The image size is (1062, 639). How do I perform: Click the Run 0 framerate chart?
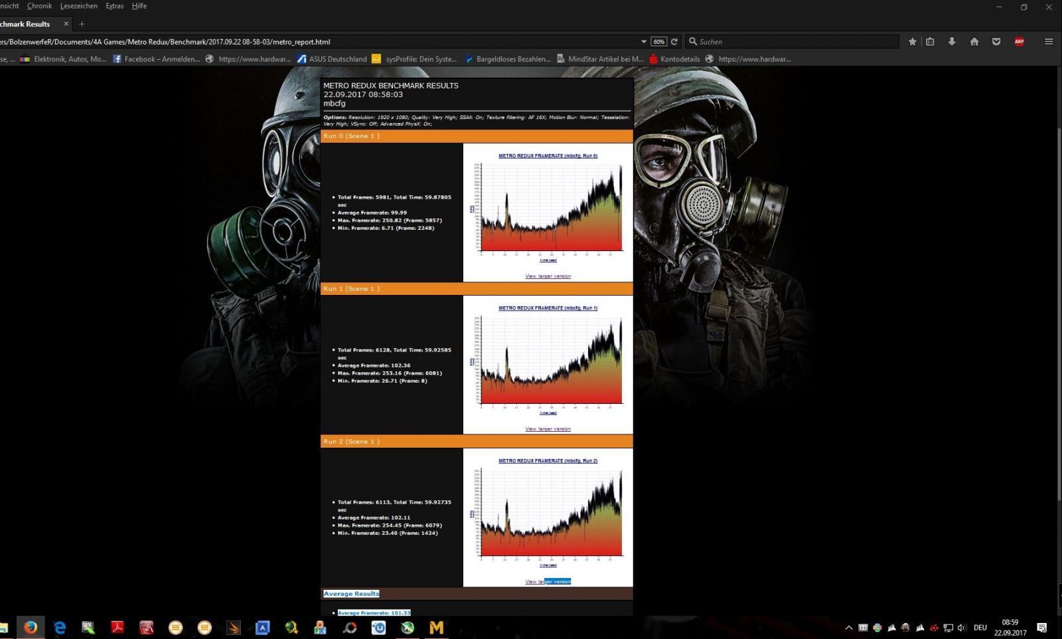pos(548,209)
